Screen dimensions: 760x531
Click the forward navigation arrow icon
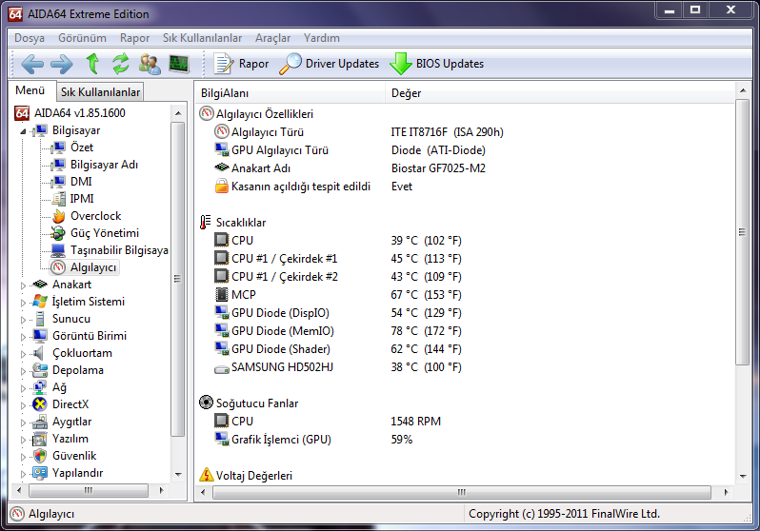[x=61, y=64]
